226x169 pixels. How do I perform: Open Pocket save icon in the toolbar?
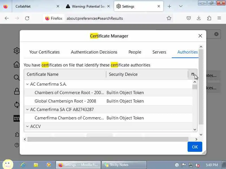pyautogui.click(x=189, y=18)
